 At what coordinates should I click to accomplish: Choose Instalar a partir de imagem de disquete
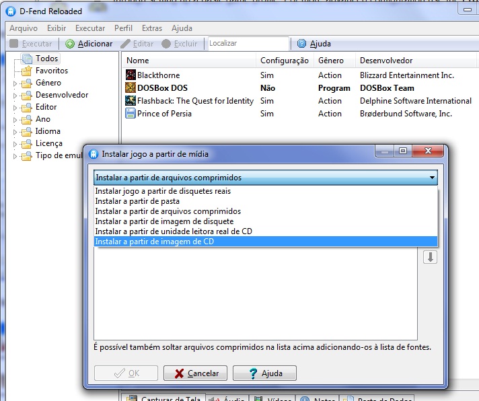(266, 221)
